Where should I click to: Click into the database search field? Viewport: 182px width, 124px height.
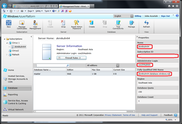click(52, 65)
